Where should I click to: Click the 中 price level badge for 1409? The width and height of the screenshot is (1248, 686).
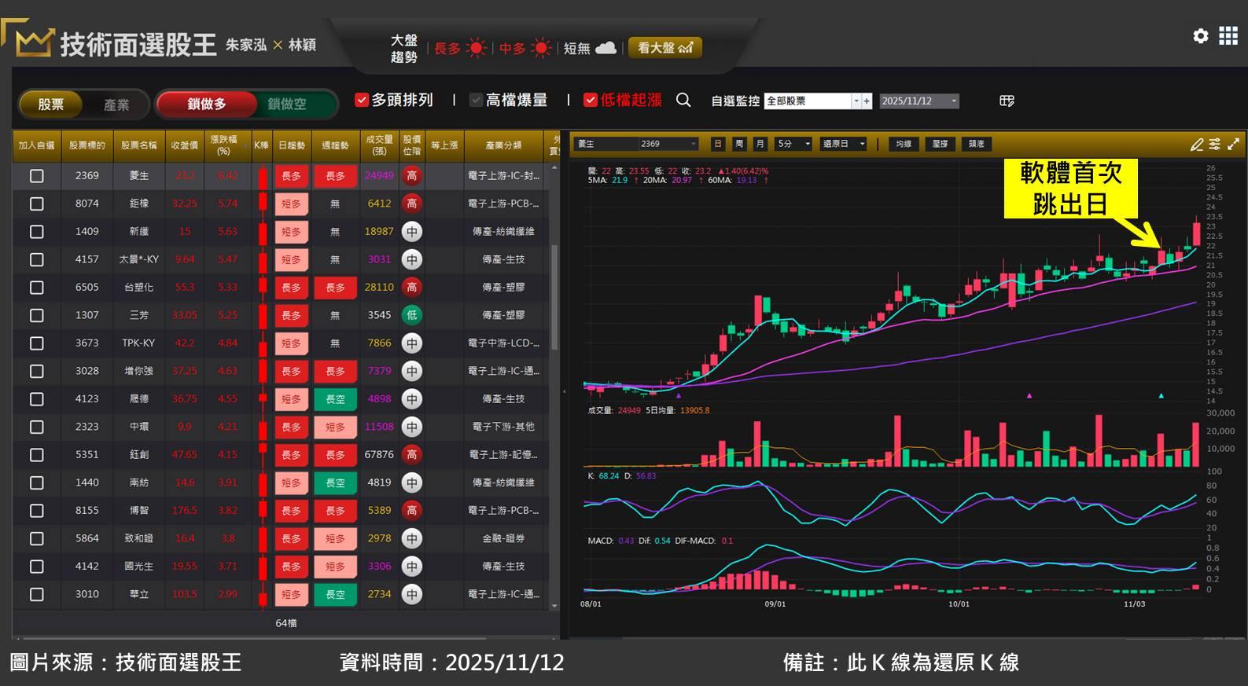(411, 232)
